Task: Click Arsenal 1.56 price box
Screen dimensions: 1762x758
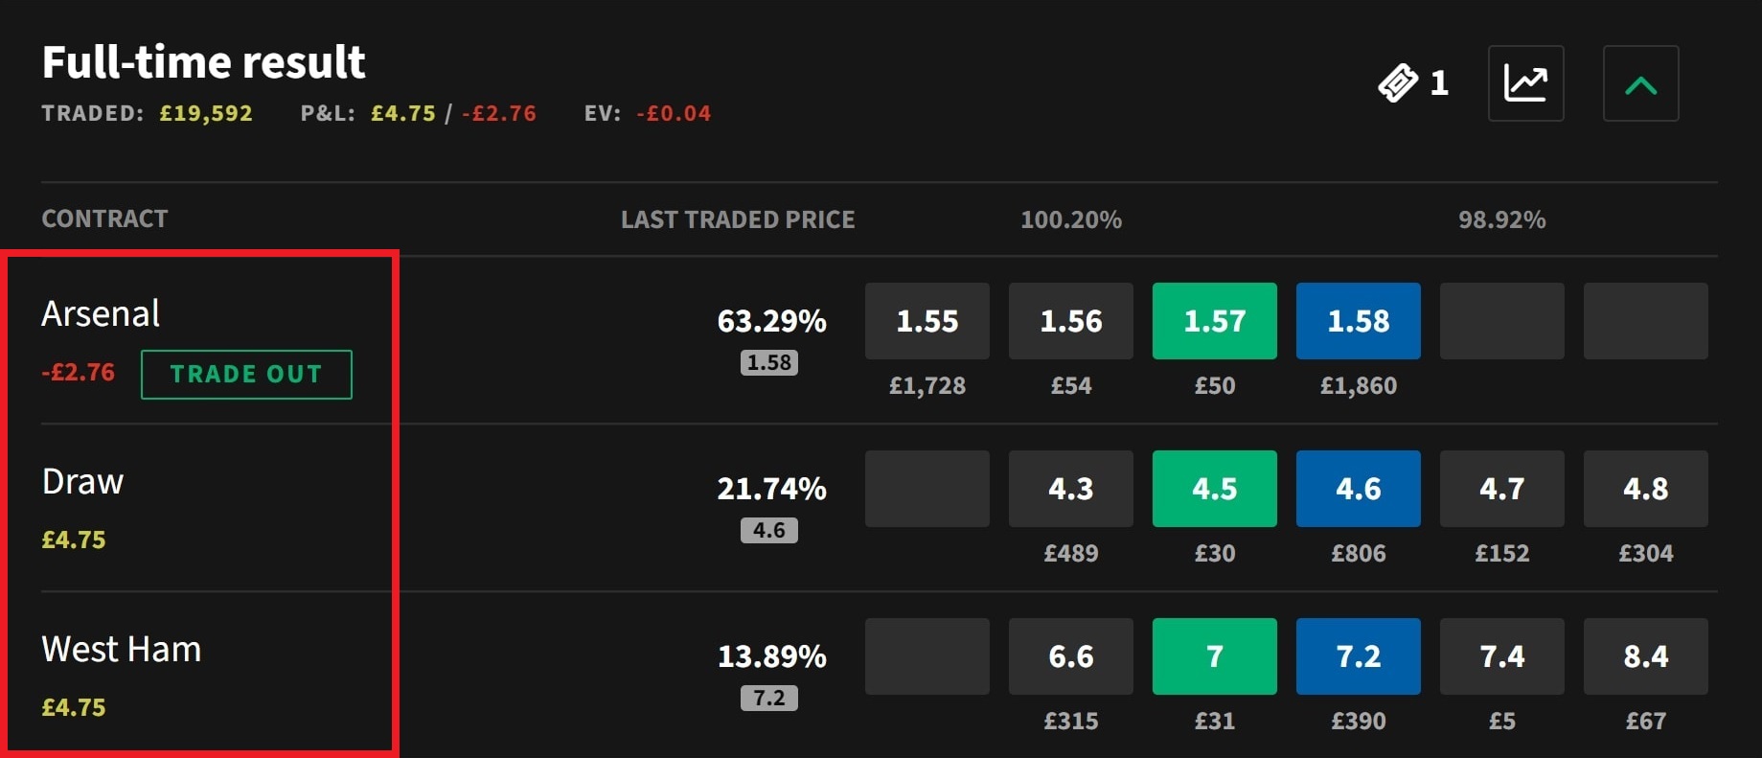Action: point(1070,321)
